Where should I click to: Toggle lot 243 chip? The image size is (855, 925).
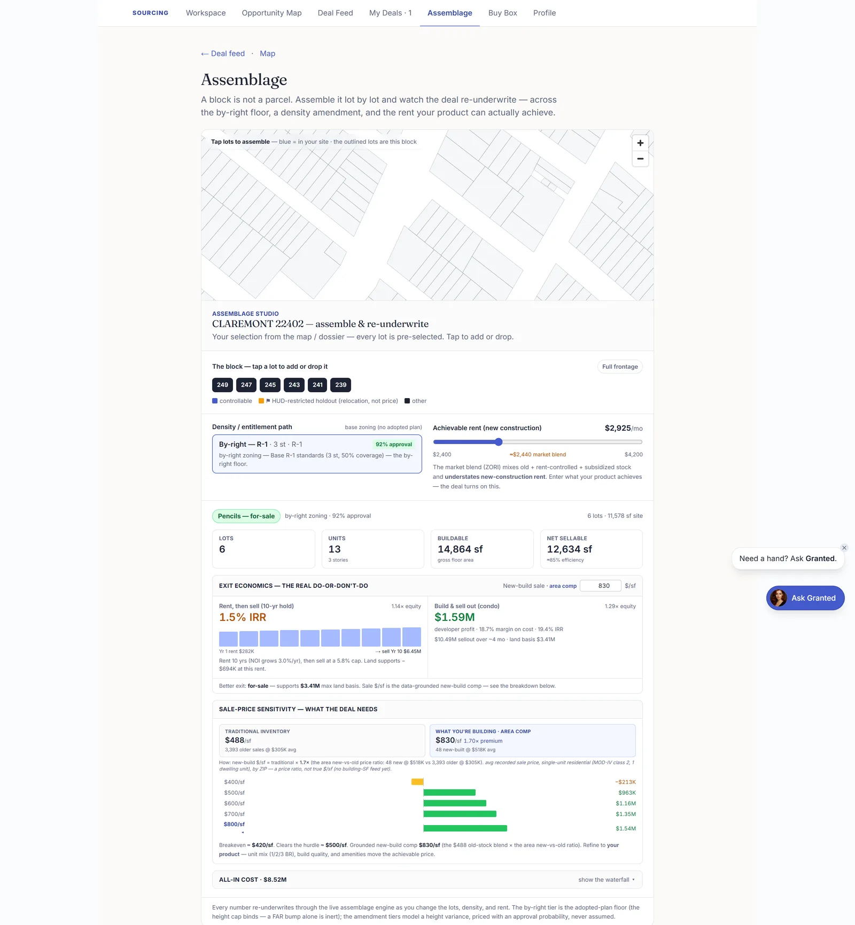coord(294,385)
